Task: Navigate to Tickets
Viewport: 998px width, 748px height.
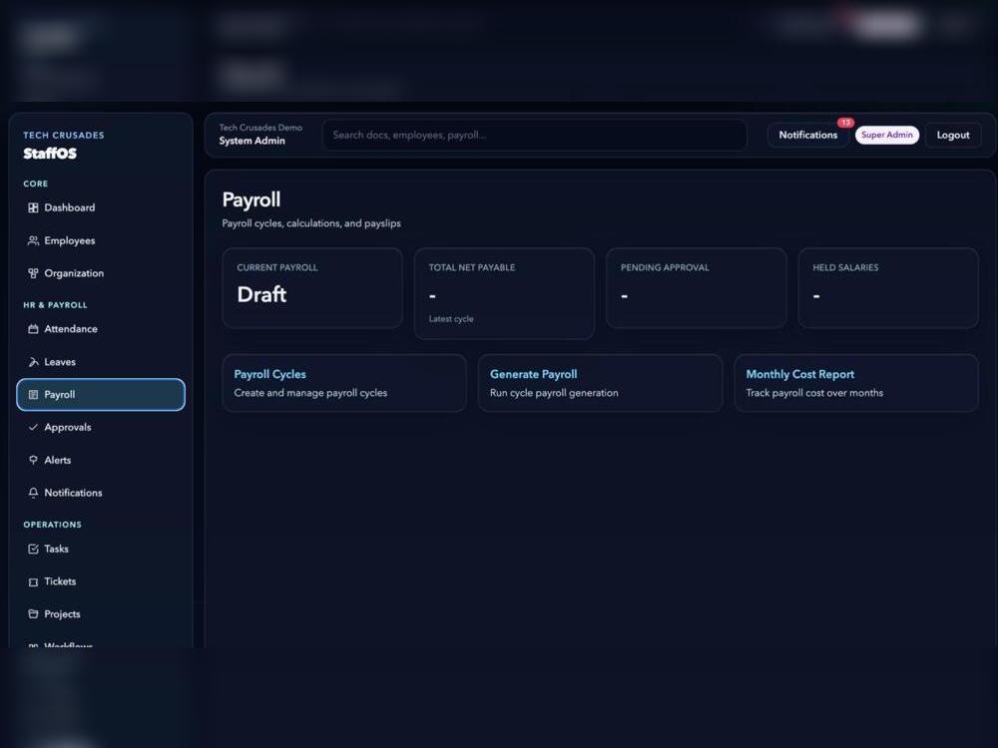Action: 101,581
